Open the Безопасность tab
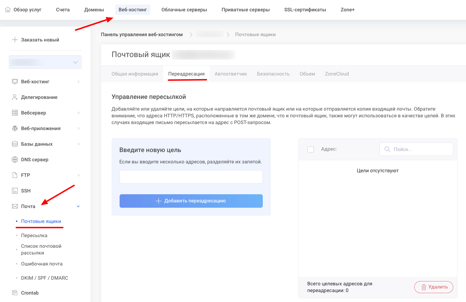 pyautogui.click(x=273, y=74)
